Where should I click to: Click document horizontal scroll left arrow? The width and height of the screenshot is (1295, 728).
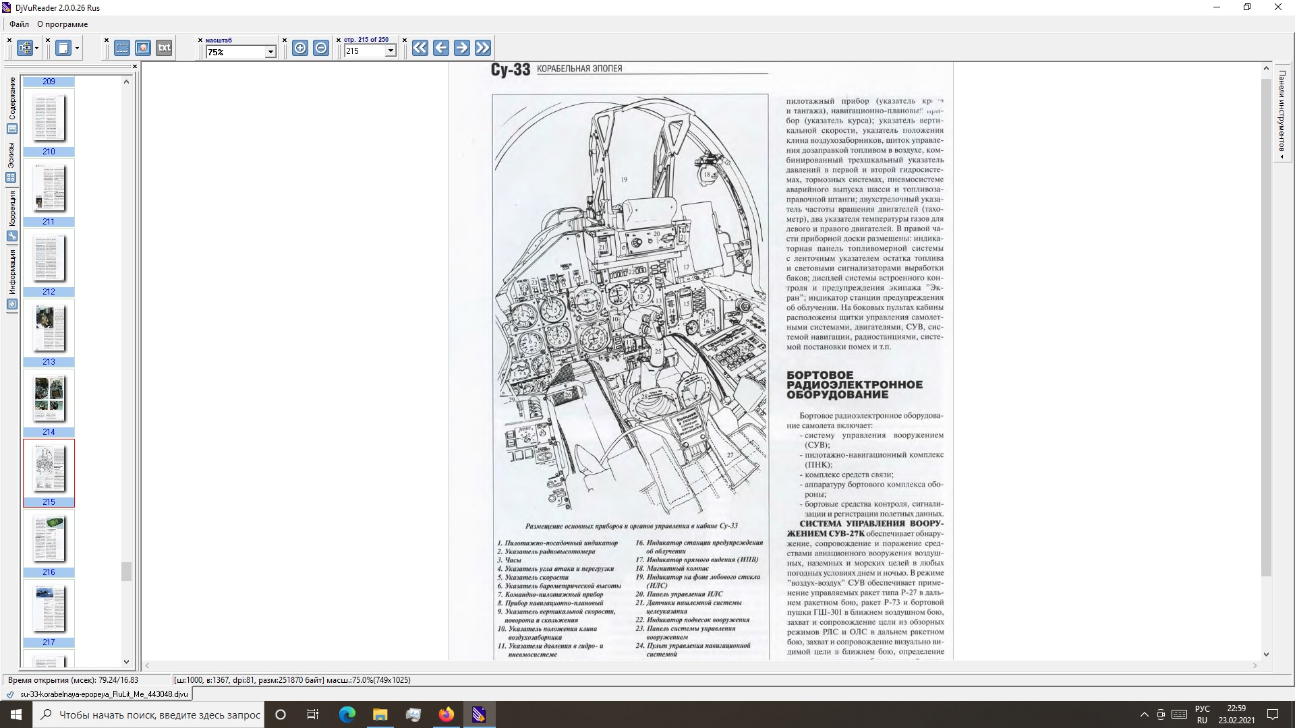pyautogui.click(x=147, y=665)
